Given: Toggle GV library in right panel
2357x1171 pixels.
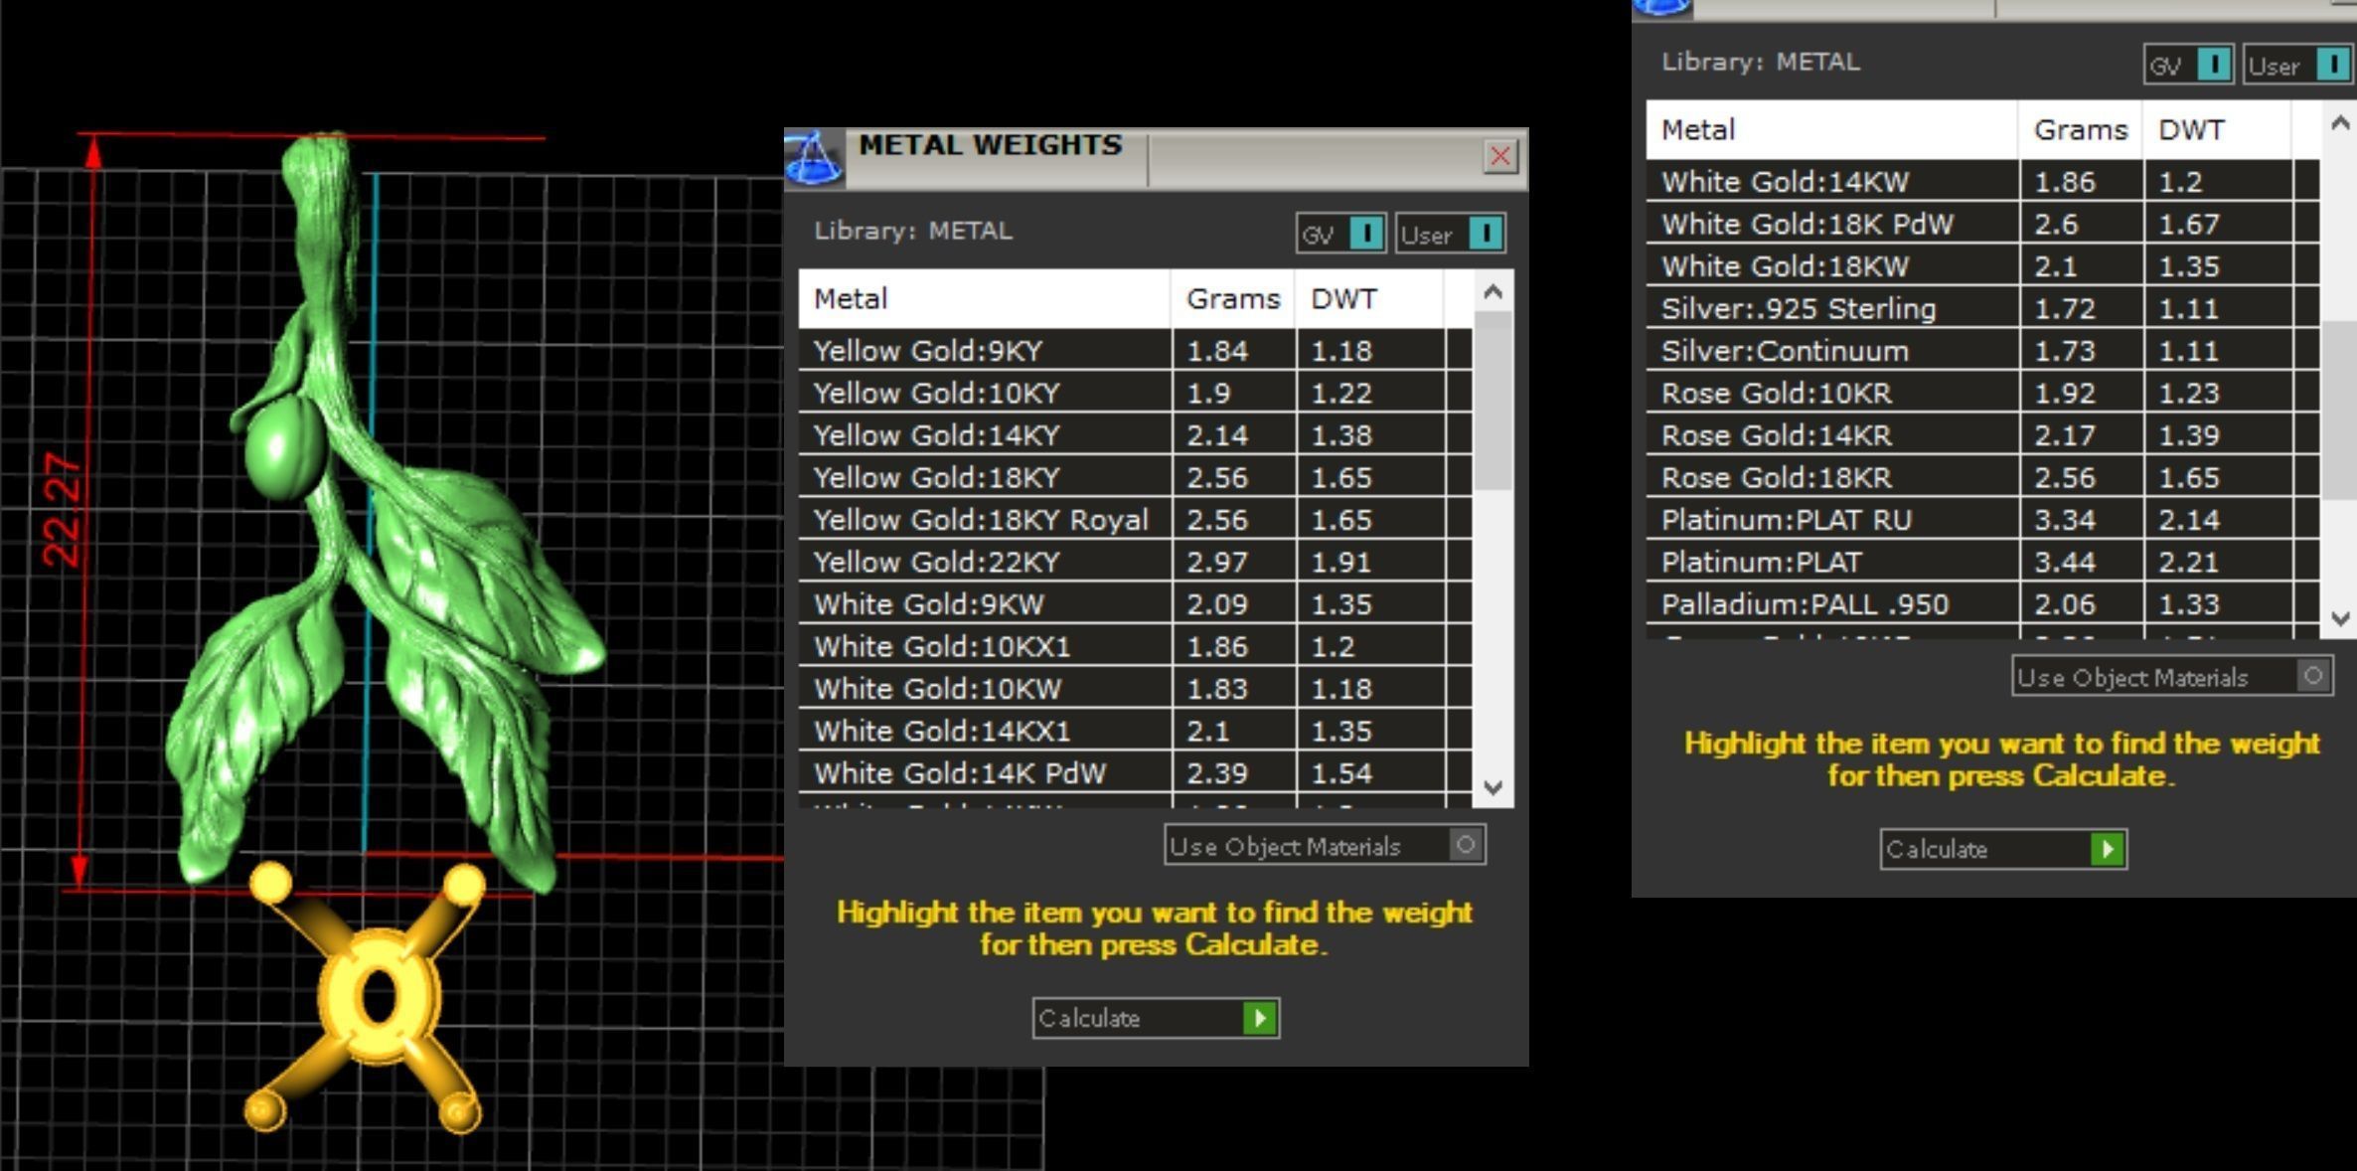Looking at the screenshot, I should tap(2213, 65).
